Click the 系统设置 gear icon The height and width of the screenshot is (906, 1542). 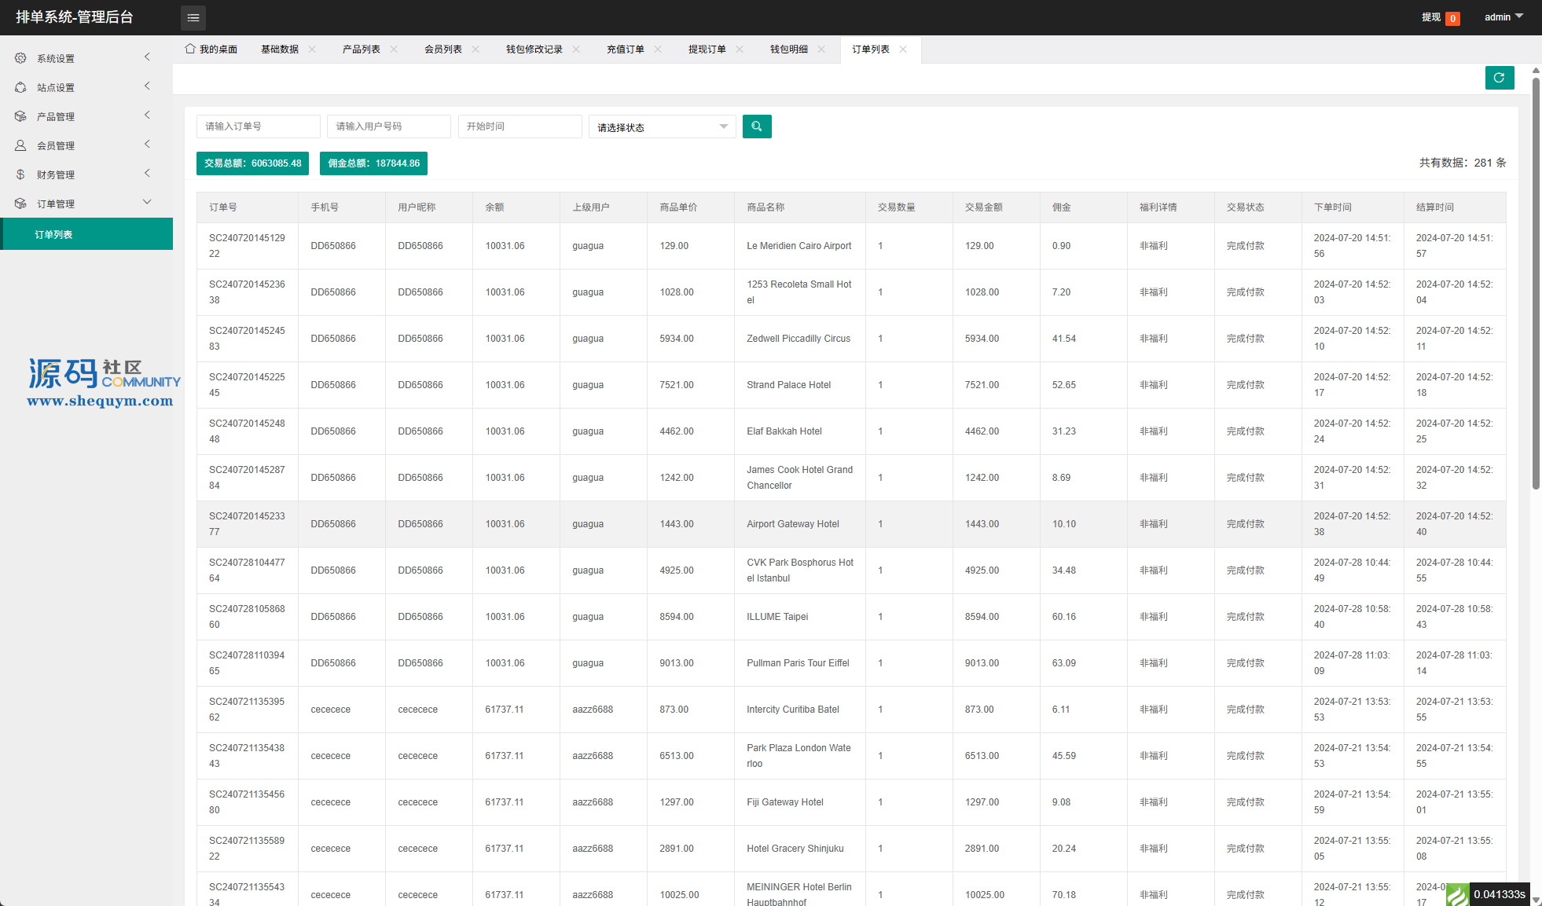(x=20, y=58)
